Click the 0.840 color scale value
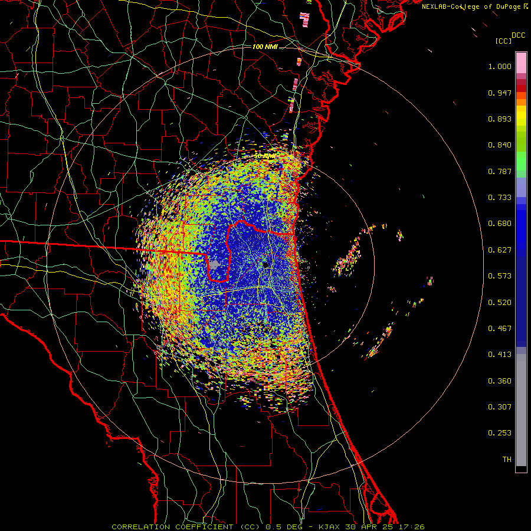Screen dimensions: 531x531 500,145
